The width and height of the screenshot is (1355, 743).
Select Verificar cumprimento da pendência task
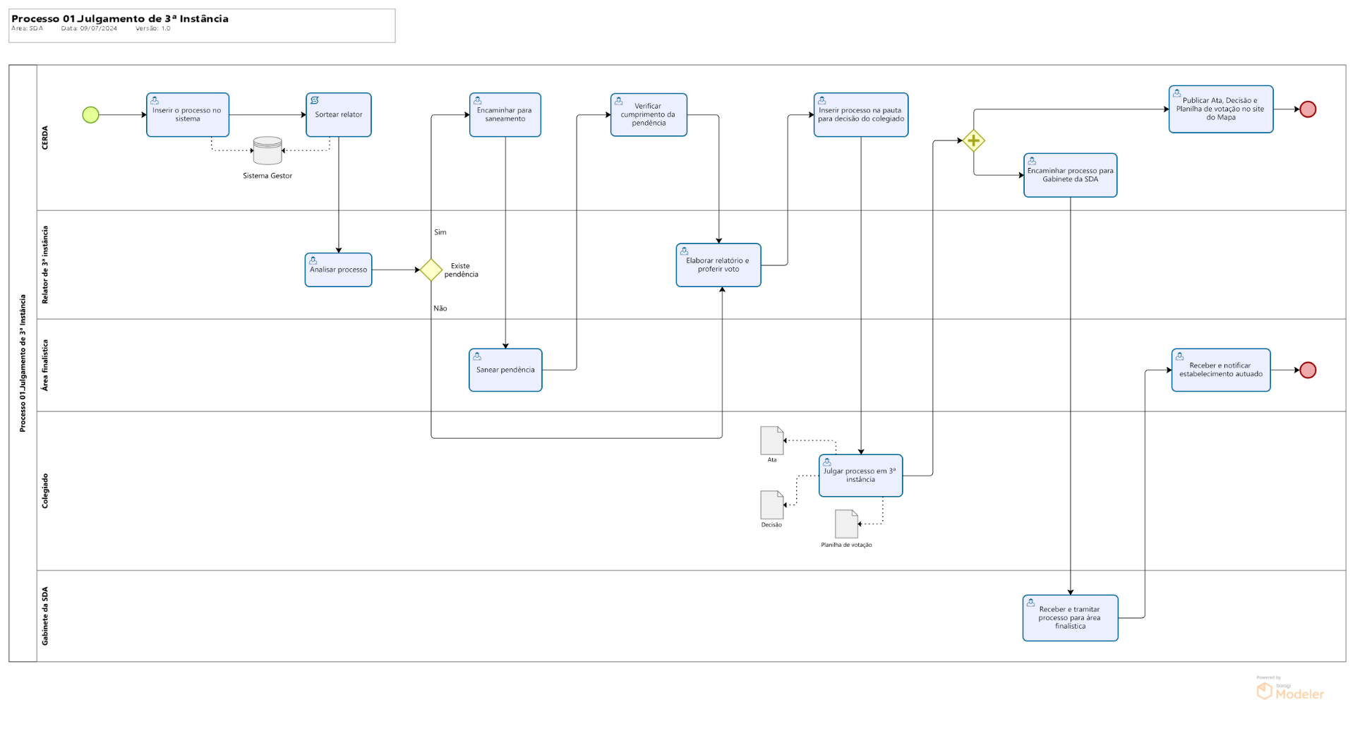649,115
